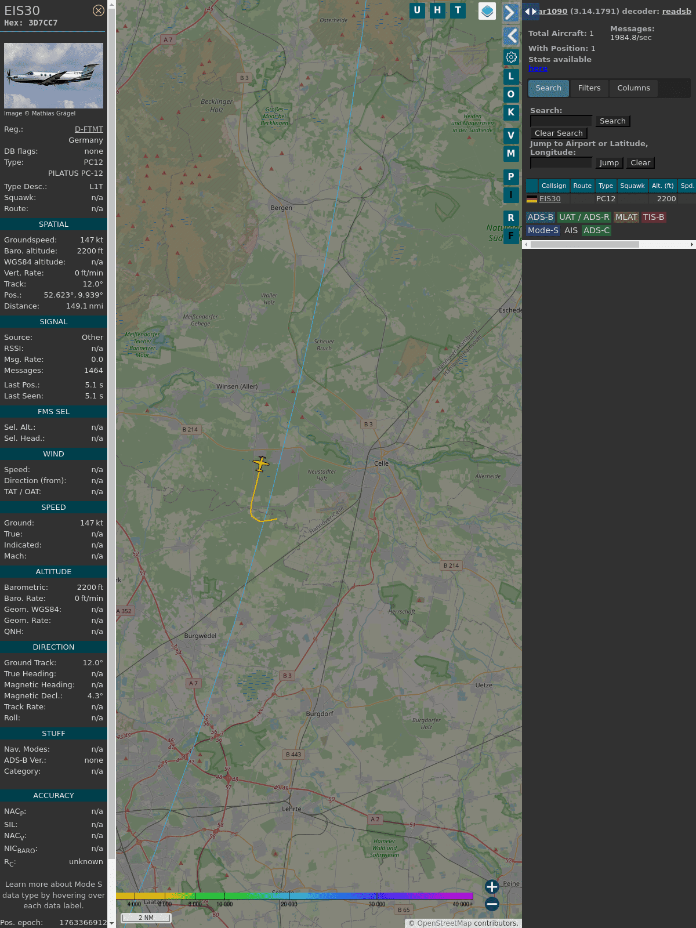This screenshot has height=928, width=696.
Task: Open the OpenStreetMap attribution link
Action: (444, 923)
